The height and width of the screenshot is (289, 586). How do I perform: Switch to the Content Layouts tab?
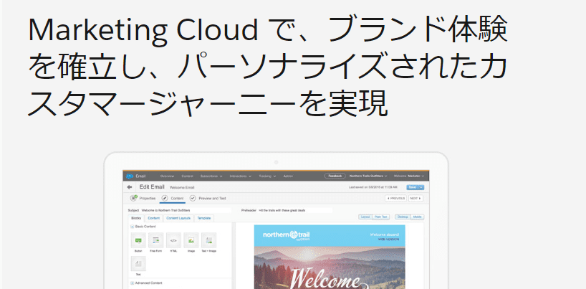pyautogui.click(x=178, y=218)
